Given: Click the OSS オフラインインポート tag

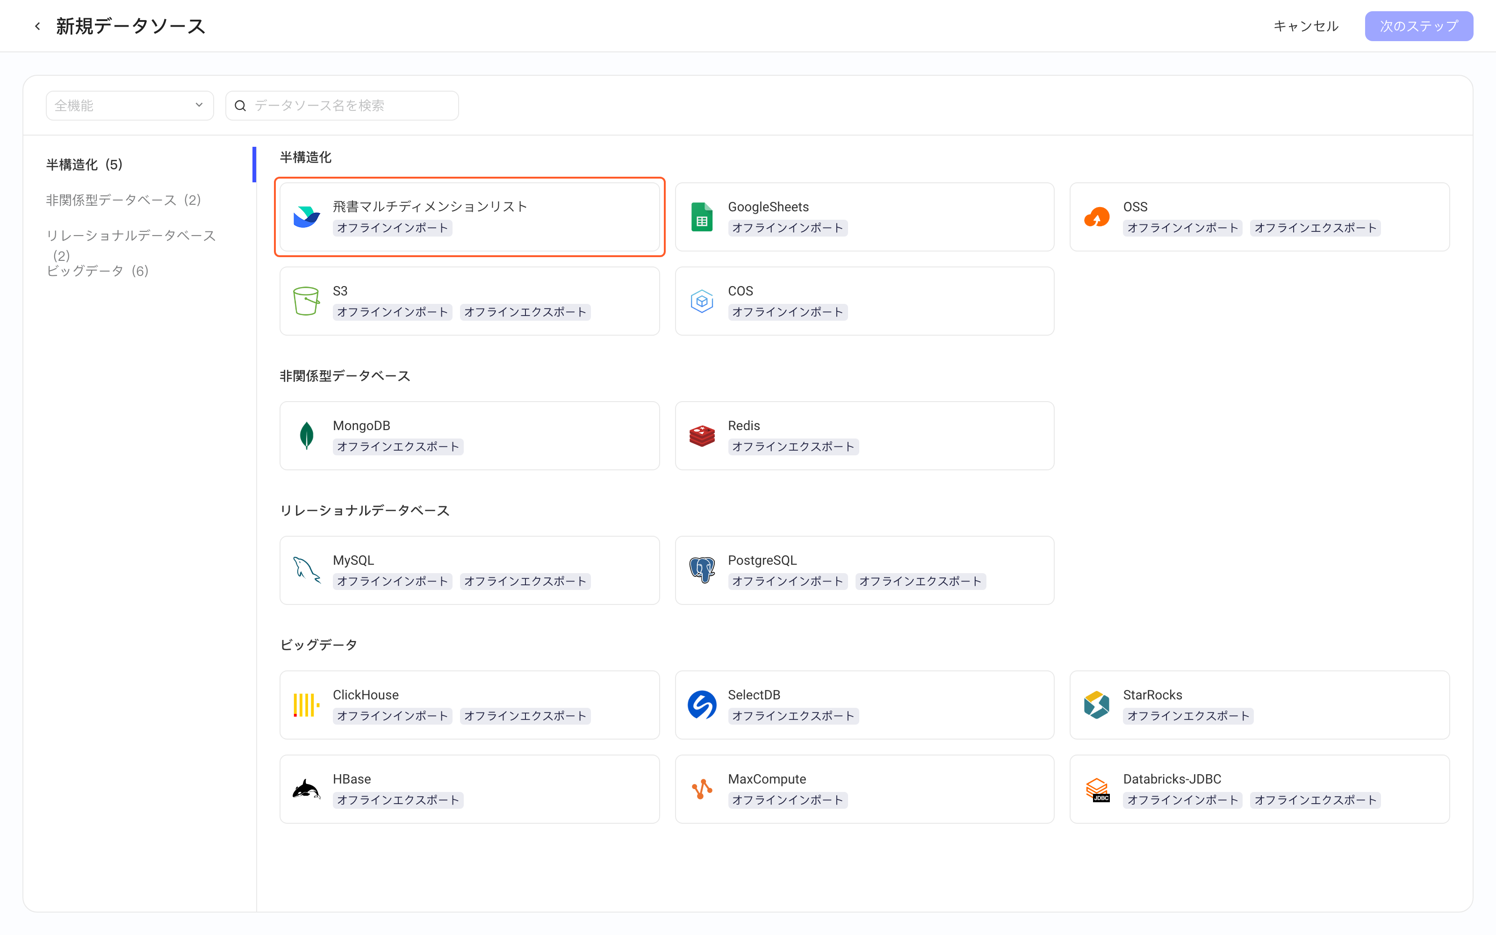Looking at the screenshot, I should (1182, 228).
